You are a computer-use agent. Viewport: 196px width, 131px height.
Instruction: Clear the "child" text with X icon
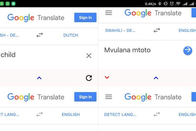click(x=89, y=56)
